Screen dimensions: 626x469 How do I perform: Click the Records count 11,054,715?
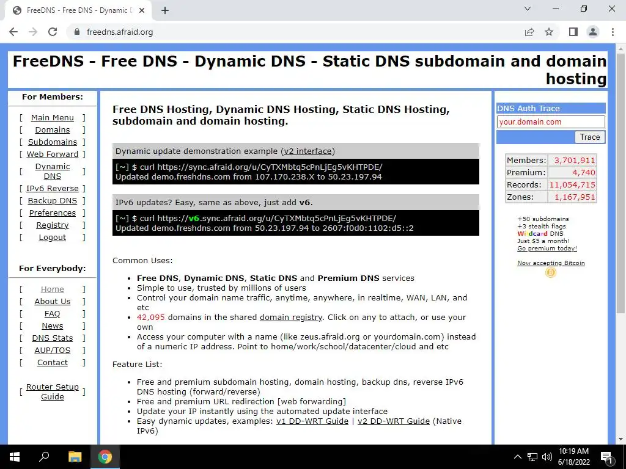coord(572,184)
